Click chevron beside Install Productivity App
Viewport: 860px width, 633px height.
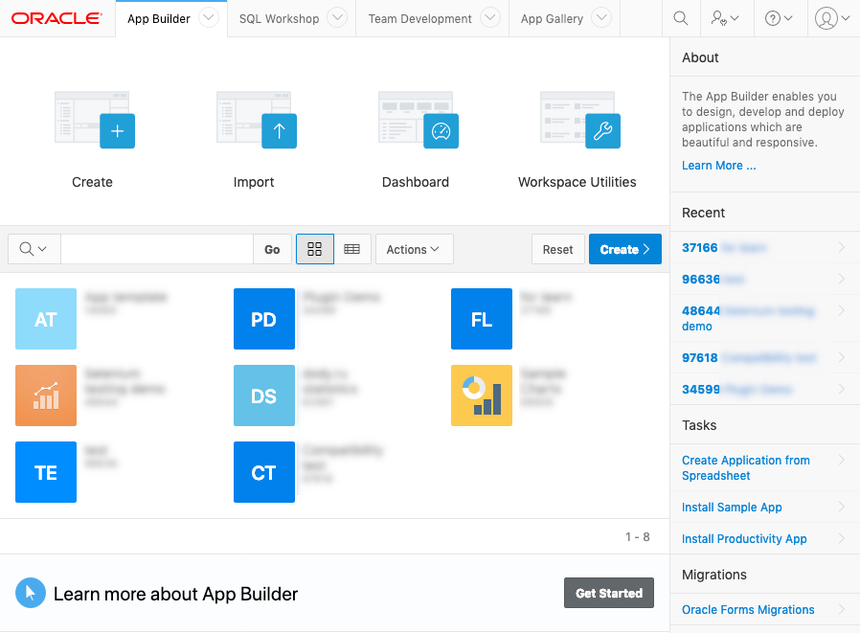tap(842, 538)
